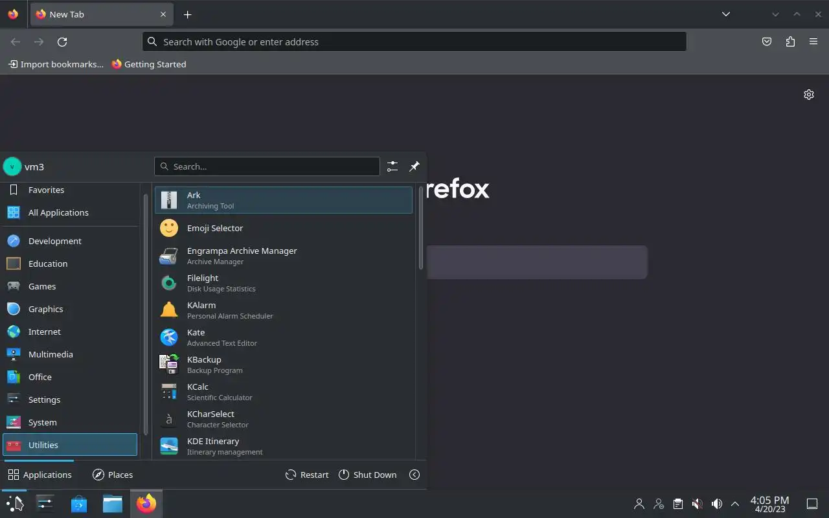Image resolution: width=829 pixels, height=518 pixels.
Task: Go forward in Firefox
Action: pos(39,41)
